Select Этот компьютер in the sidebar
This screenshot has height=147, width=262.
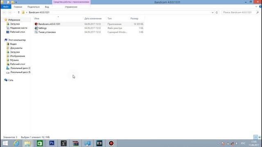tap(17, 40)
